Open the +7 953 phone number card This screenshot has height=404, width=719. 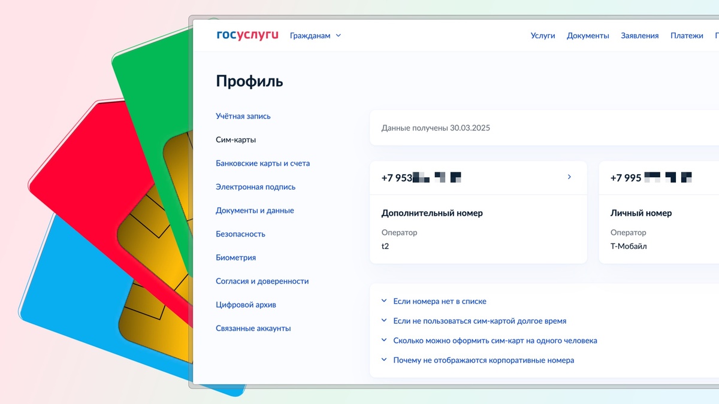(x=478, y=212)
